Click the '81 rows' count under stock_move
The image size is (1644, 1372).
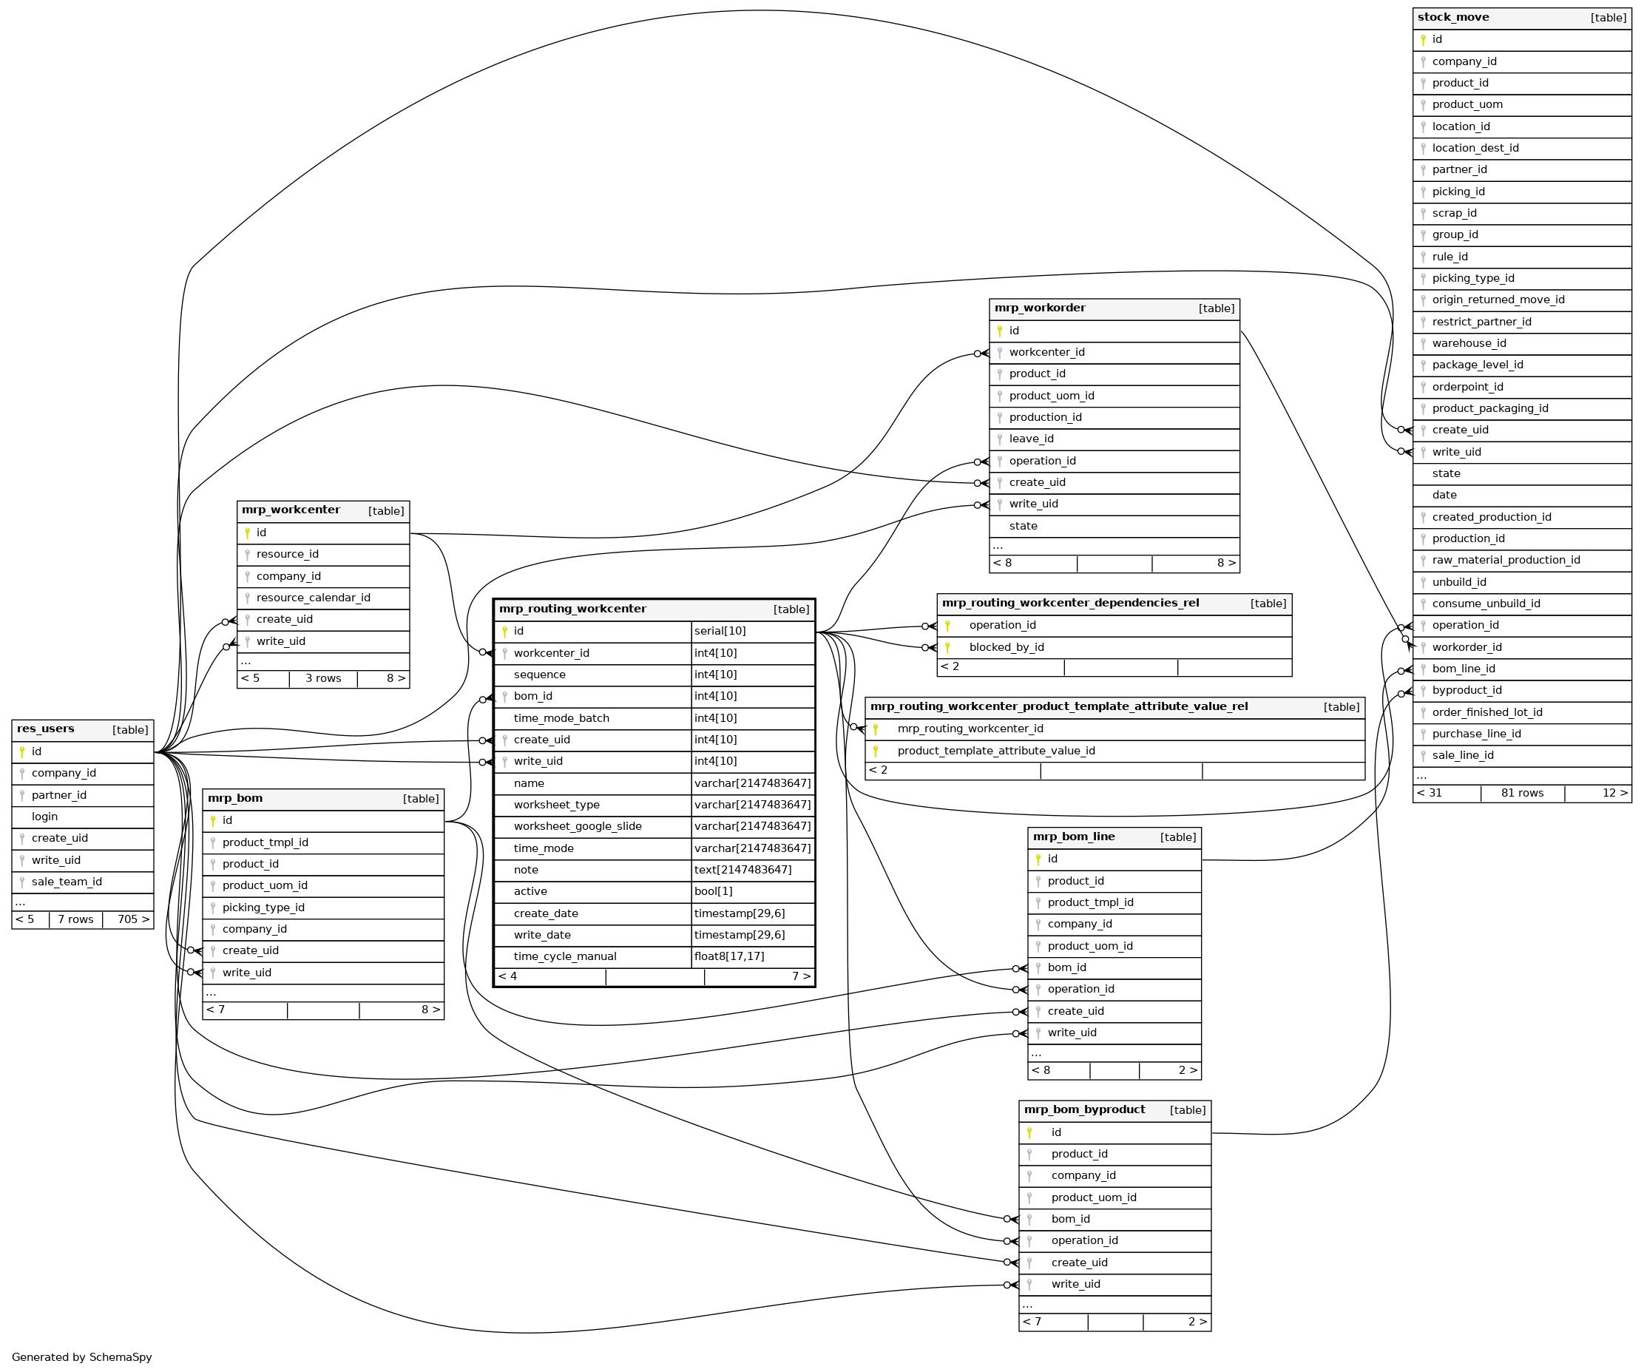(1521, 794)
